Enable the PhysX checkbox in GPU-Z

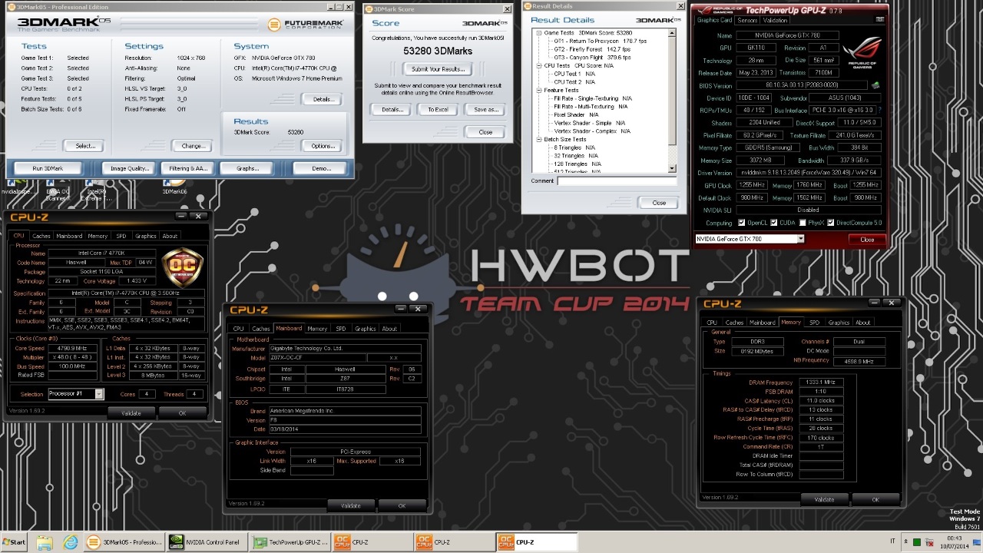point(802,223)
